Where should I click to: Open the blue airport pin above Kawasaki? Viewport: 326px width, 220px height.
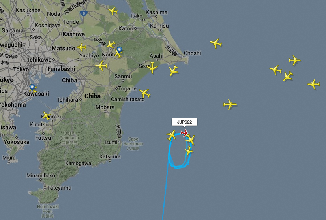click(32, 87)
